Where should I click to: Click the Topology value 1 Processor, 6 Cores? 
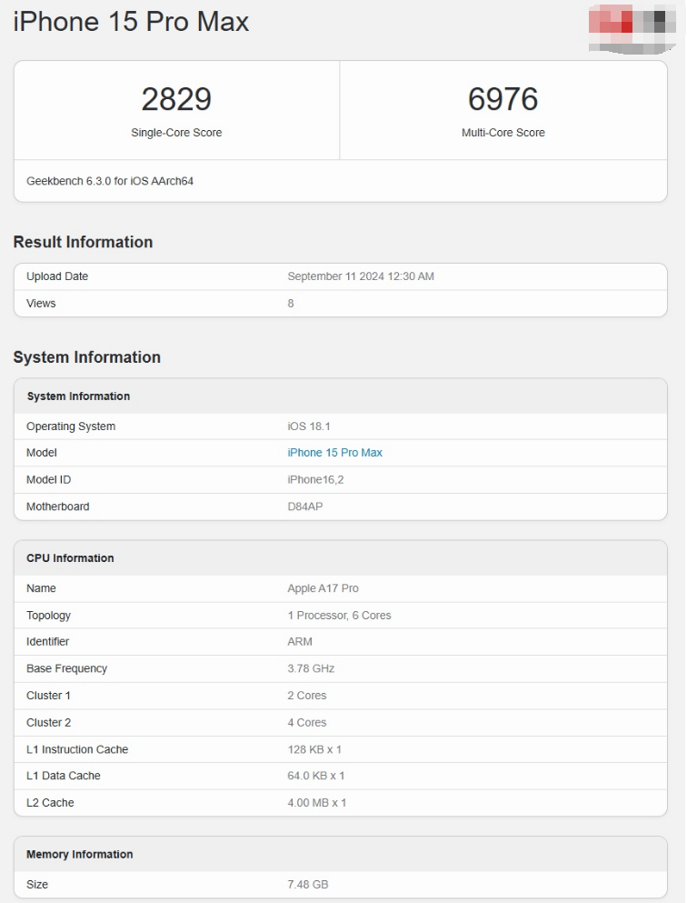tap(339, 616)
